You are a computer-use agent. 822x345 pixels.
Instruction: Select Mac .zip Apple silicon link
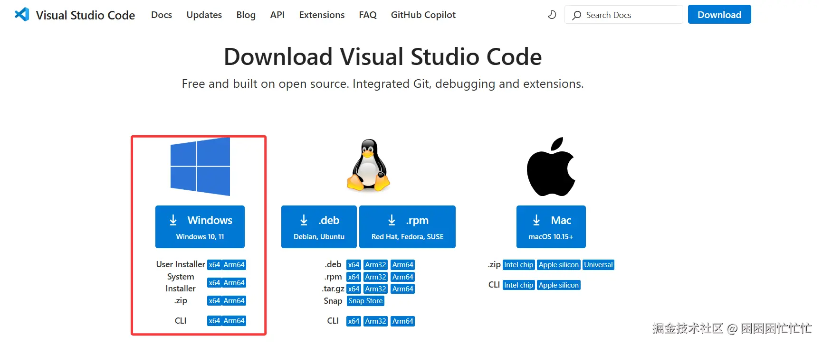pos(559,265)
